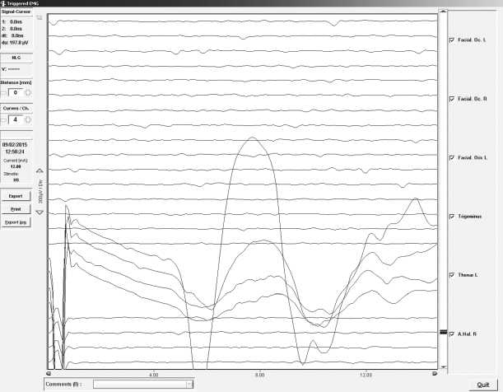Click the Current (mA) label
This screenshot has width=503, height=392.
click(x=16, y=161)
